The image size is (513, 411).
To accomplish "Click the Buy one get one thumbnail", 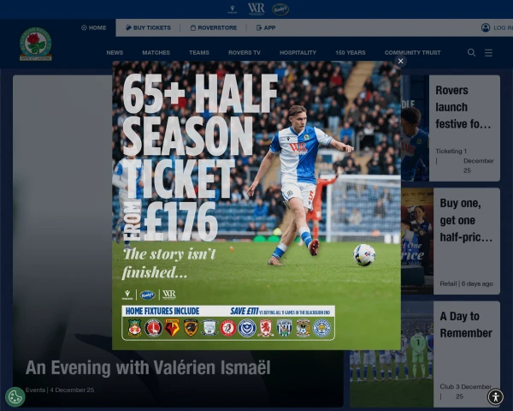I will pos(417,241).
